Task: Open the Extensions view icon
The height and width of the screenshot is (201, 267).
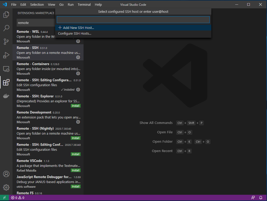Action: [x=6, y=83]
